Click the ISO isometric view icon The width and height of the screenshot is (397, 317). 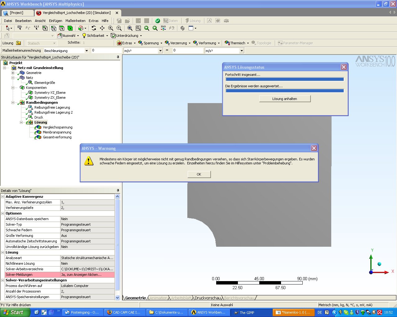(163, 28)
